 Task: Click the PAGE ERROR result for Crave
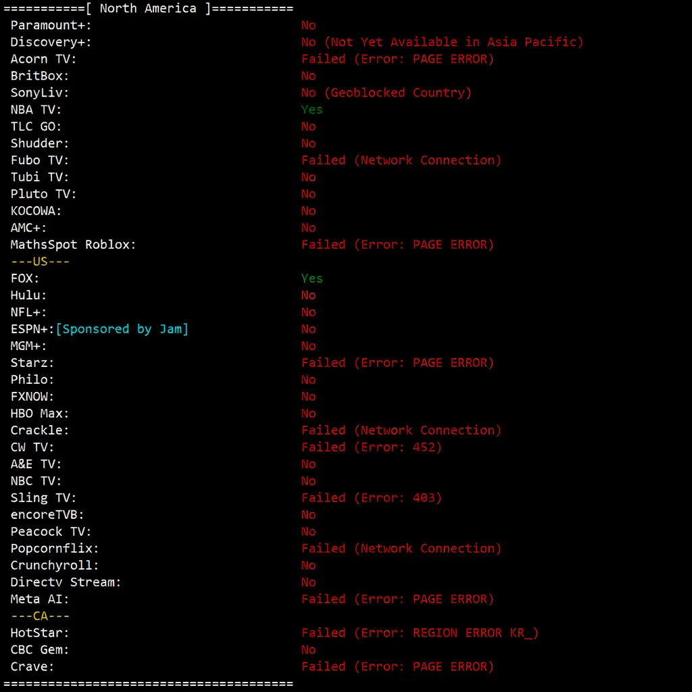click(x=397, y=666)
